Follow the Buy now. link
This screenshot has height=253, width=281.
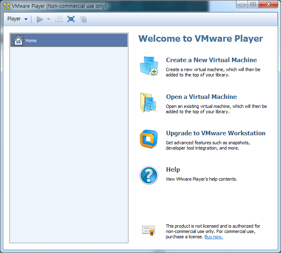click(214, 237)
